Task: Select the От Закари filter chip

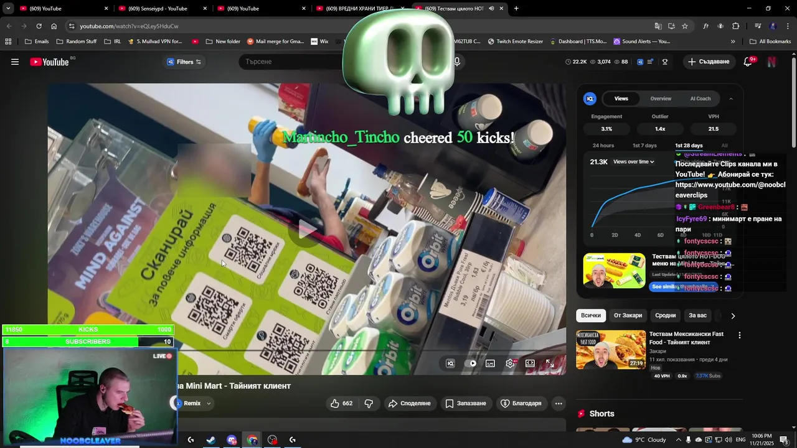Action: pyautogui.click(x=628, y=315)
